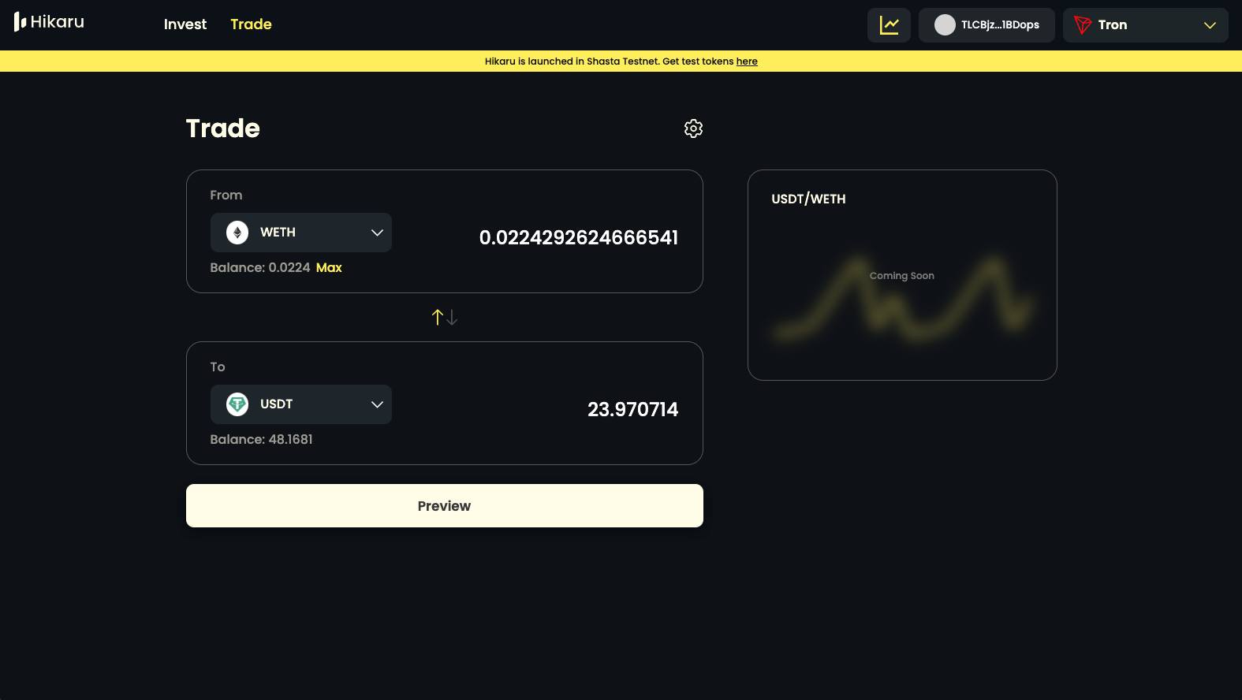Open the chart analytics icon button
This screenshot has width=1242, height=700.
pyautogui.click(x=889, y=25)
